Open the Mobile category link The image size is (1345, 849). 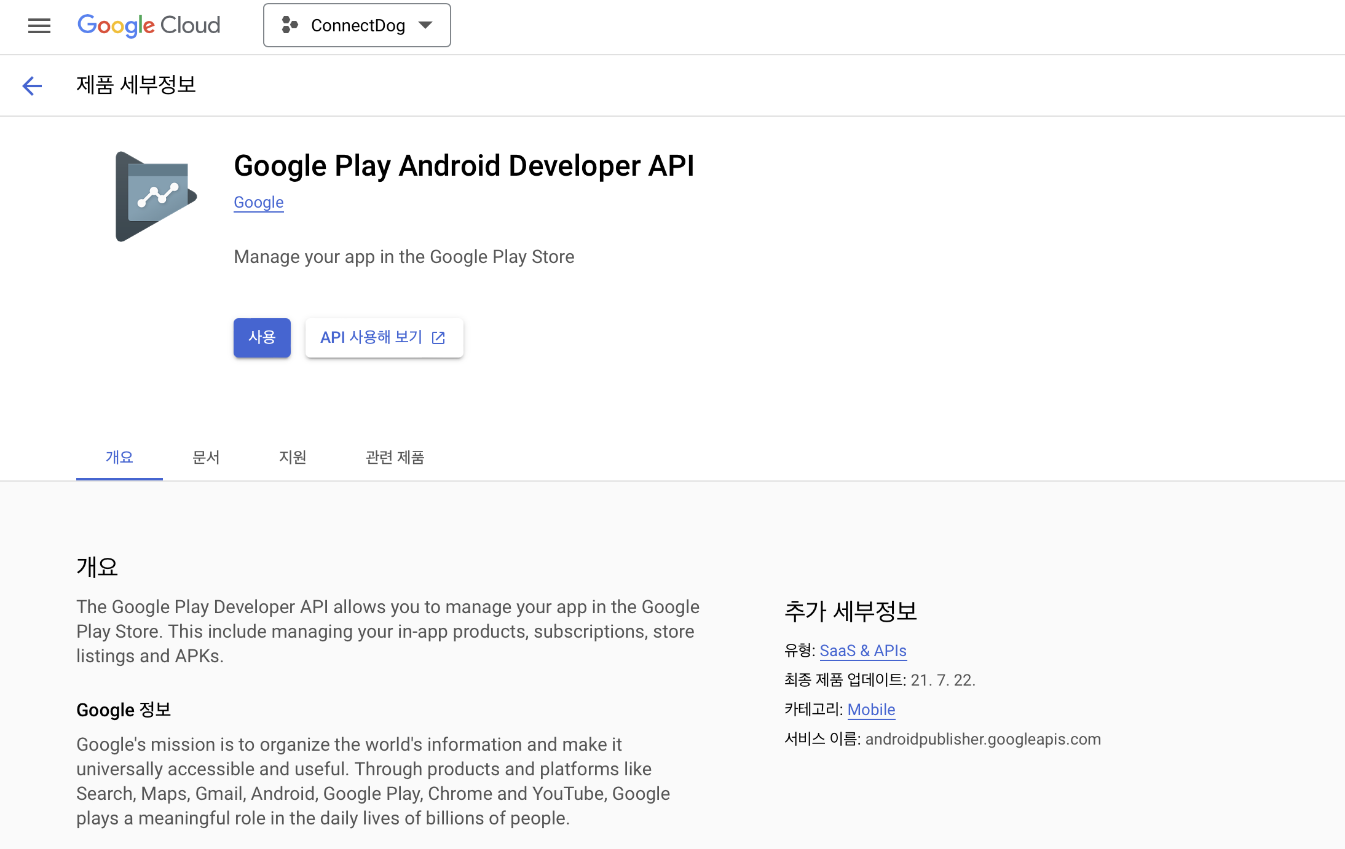(x=871, y=710)
